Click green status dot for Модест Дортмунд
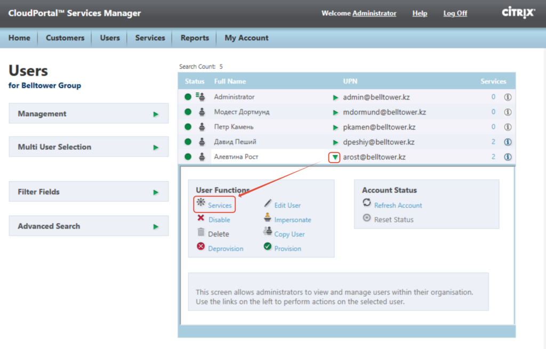 click(x=188, y=112)
